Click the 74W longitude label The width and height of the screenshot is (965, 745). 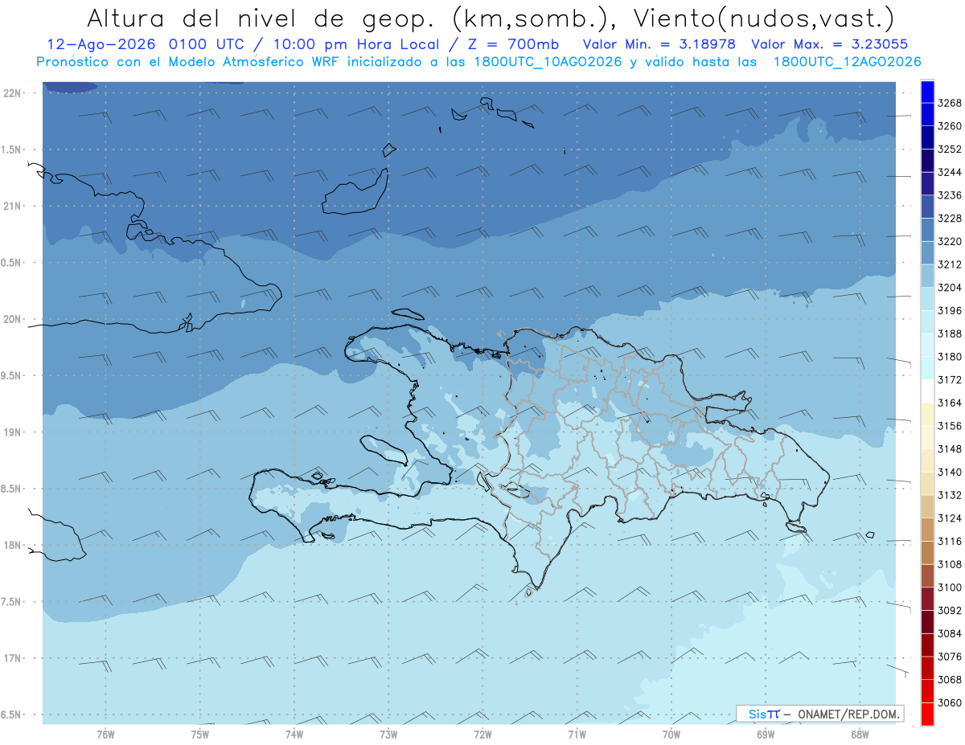[294, 735]
